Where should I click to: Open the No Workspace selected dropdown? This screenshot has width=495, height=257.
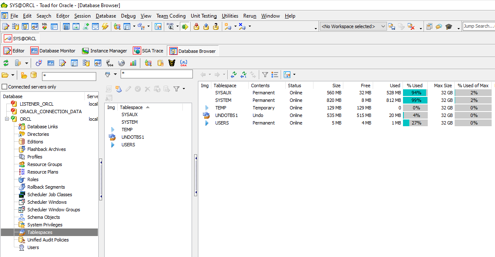click(x=353, y=26)
